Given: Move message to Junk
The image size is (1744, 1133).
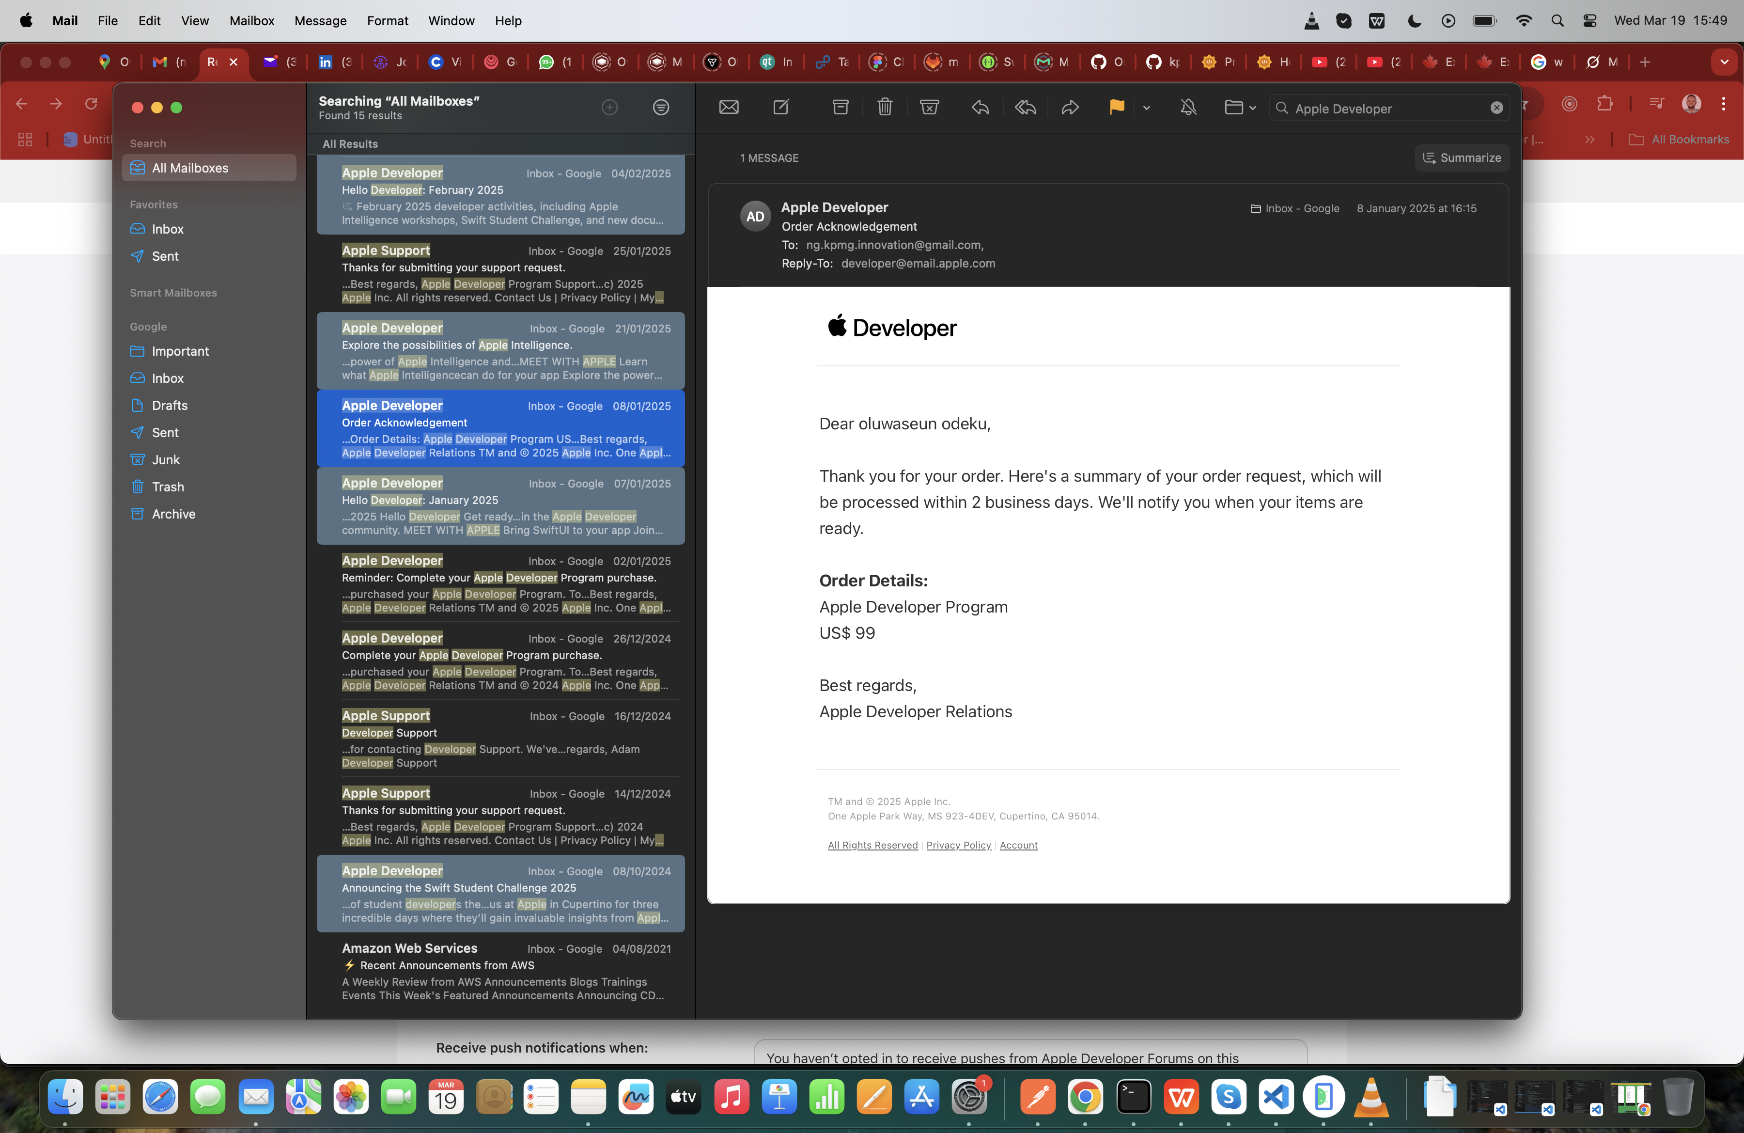Looking at the screenshot, I should click(929, 108).
